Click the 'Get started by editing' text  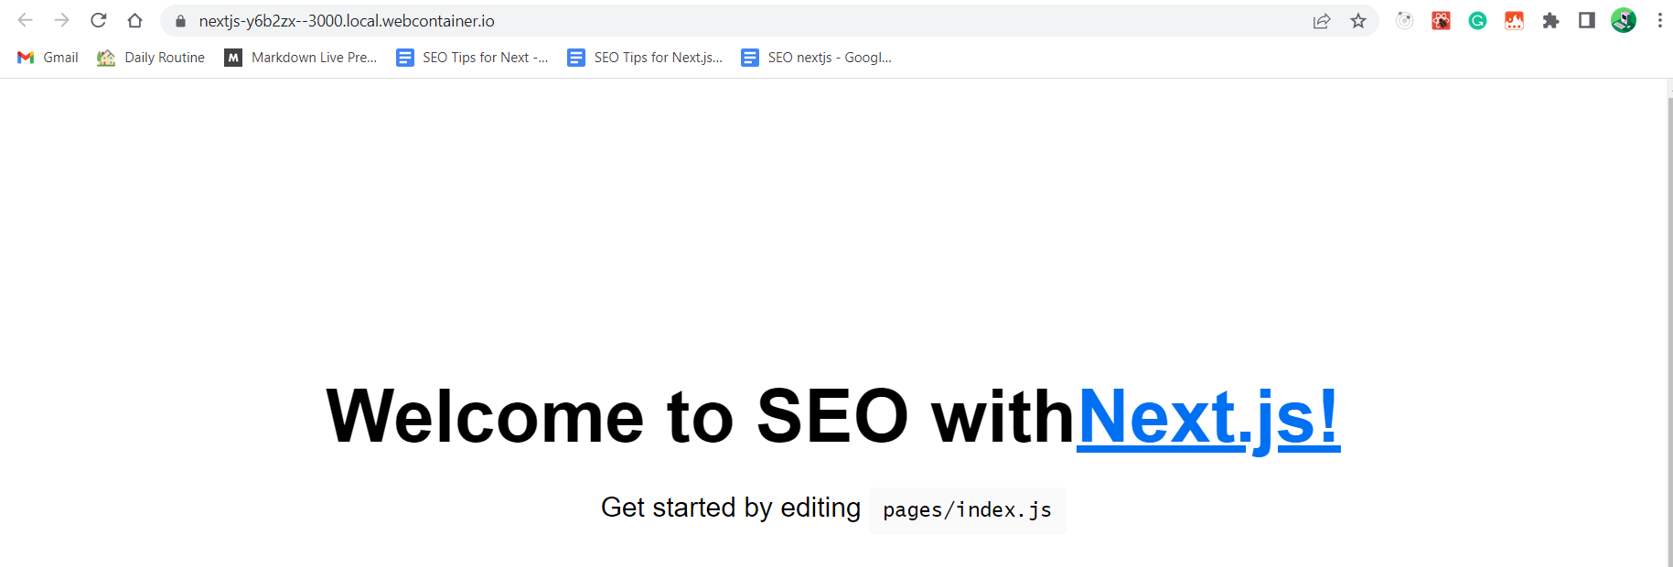click(731, 508)
